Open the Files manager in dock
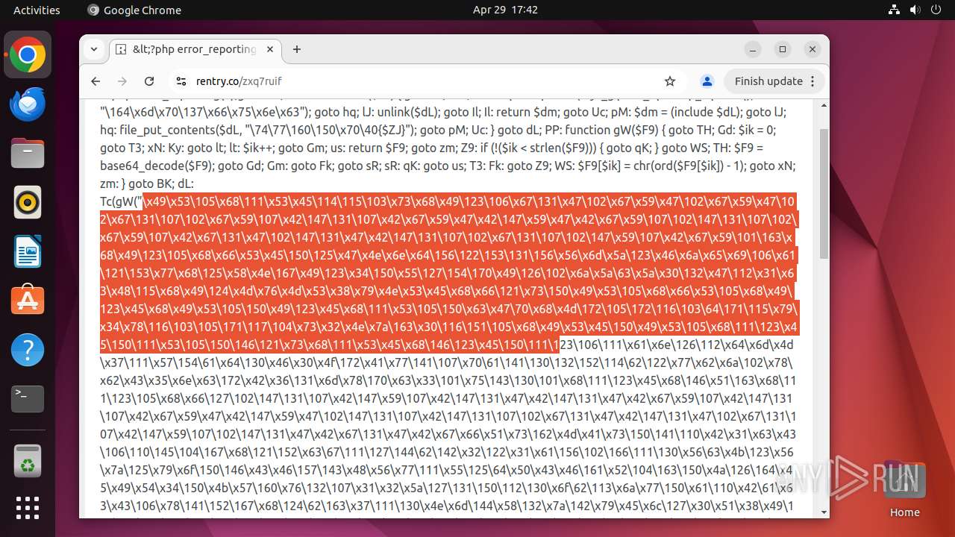The image size is (955, 537). tap(28, 154)
